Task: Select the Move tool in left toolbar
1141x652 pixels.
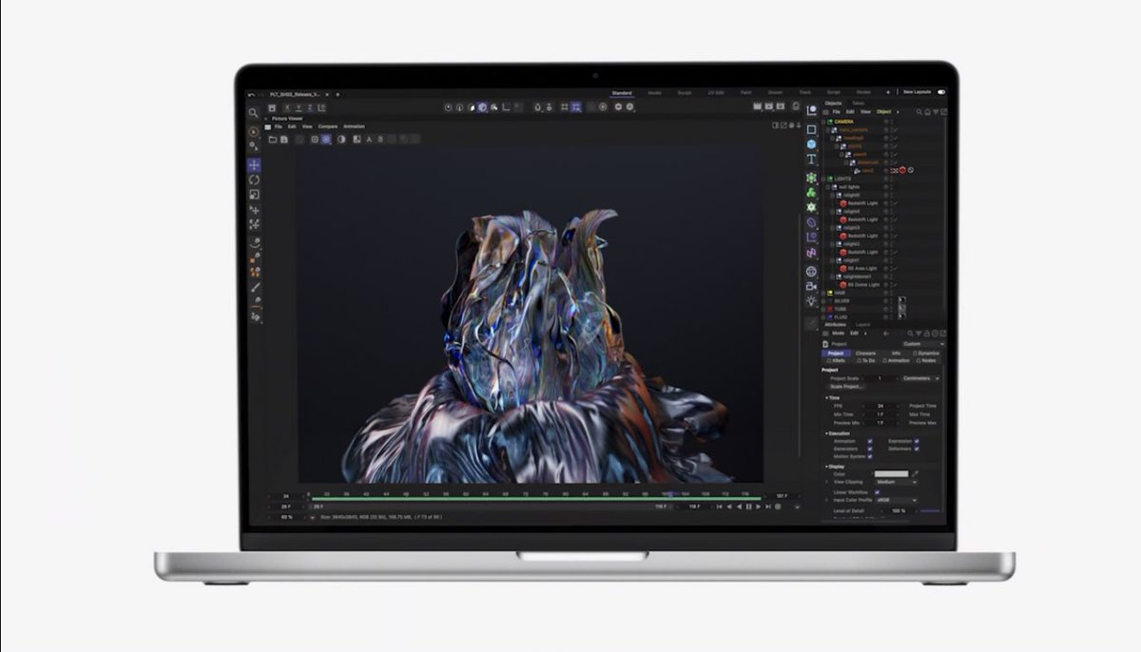Action: point(254,165)
